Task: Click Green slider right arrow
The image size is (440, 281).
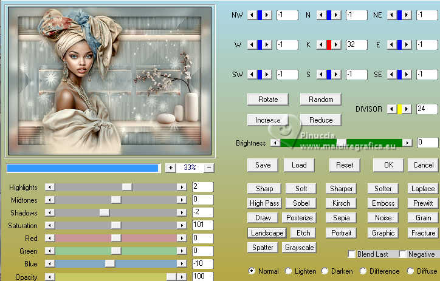Action: click(x=182, y=251)
